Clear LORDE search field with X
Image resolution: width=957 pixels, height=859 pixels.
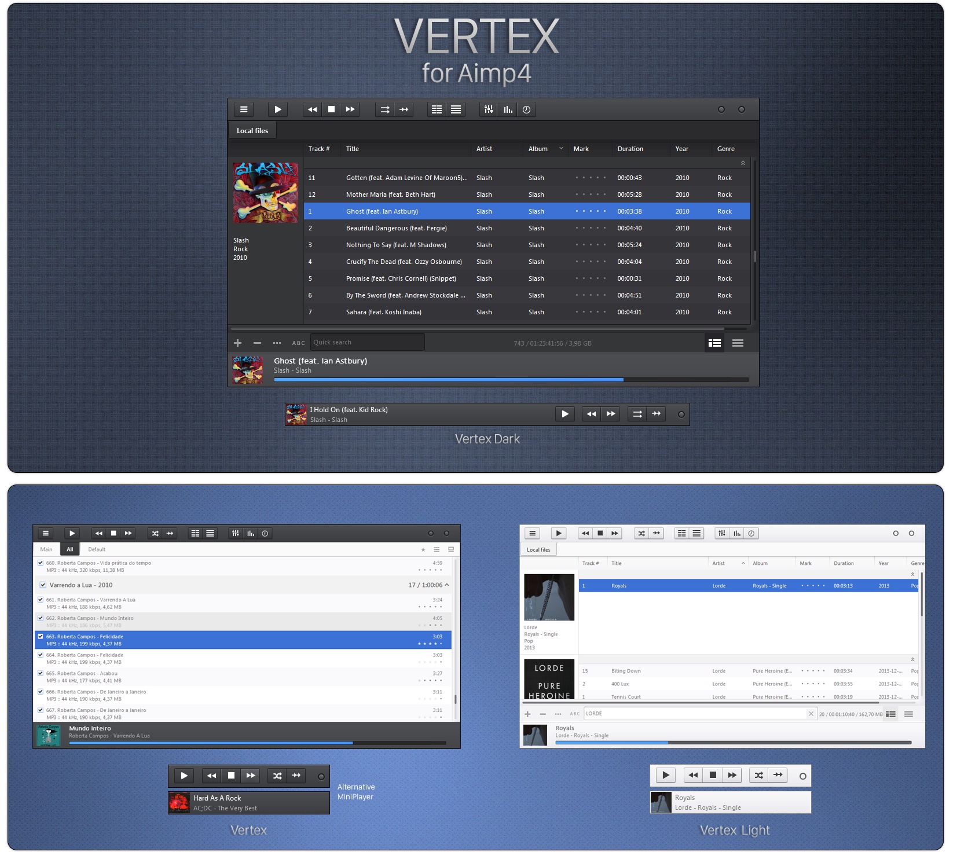point(811,714)
